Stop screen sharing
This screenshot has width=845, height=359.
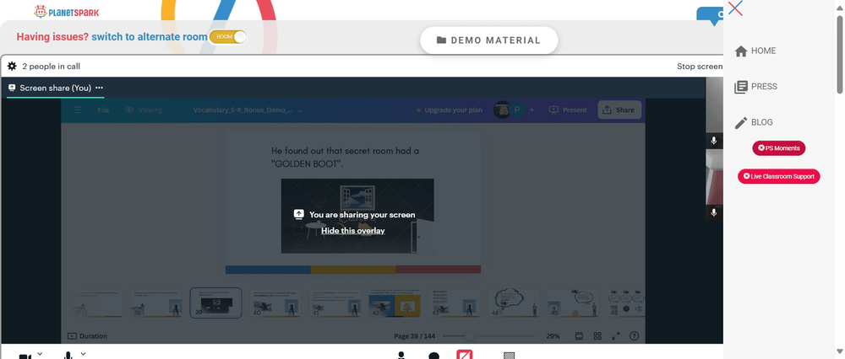pos(700,66)
